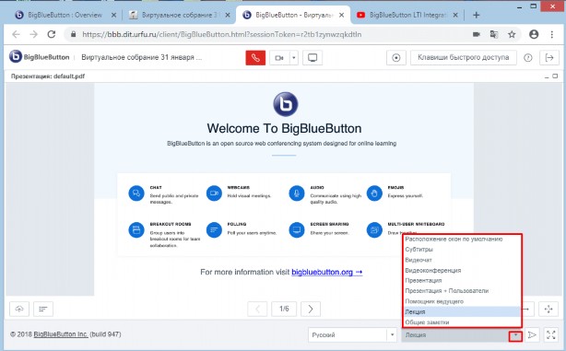This screenshot has height=351, width=566.
Task: Go back in browser history
Action: click(x=16, y=34)
